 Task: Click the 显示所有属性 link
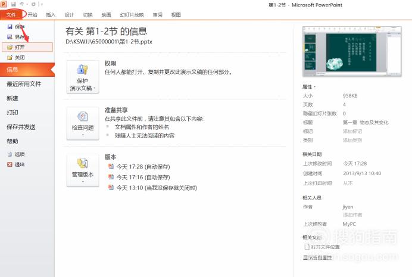(x=317, y=257)
